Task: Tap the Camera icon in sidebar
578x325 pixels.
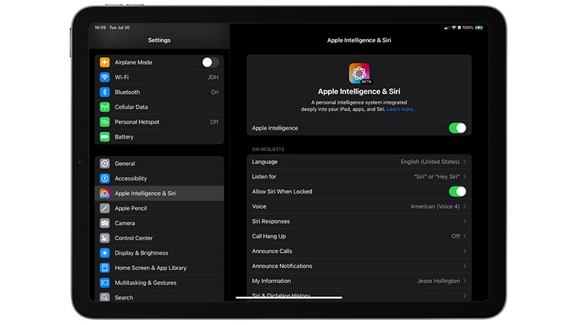Action: 105,223
